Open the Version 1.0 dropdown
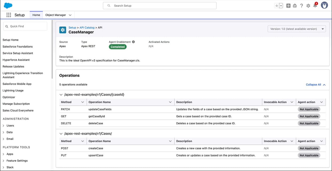This screenshot has width=332, height=171. 297,29
